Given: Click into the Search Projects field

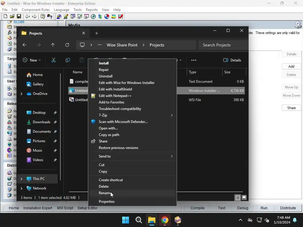Looking at the screenshot, I should 223,45.
